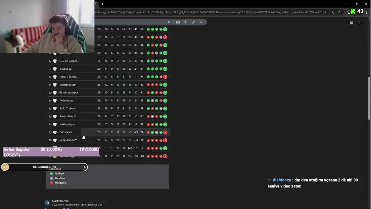The height and width of the screenshot is (209, 371).
Task: Click the Isparta 32 team shield icon
Action: coord(55,69)
